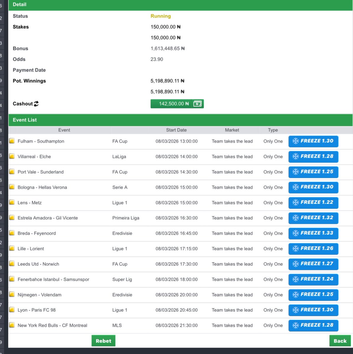Click the Serie A league label
This screenshot has height=354, width=353.
[120, 187]
